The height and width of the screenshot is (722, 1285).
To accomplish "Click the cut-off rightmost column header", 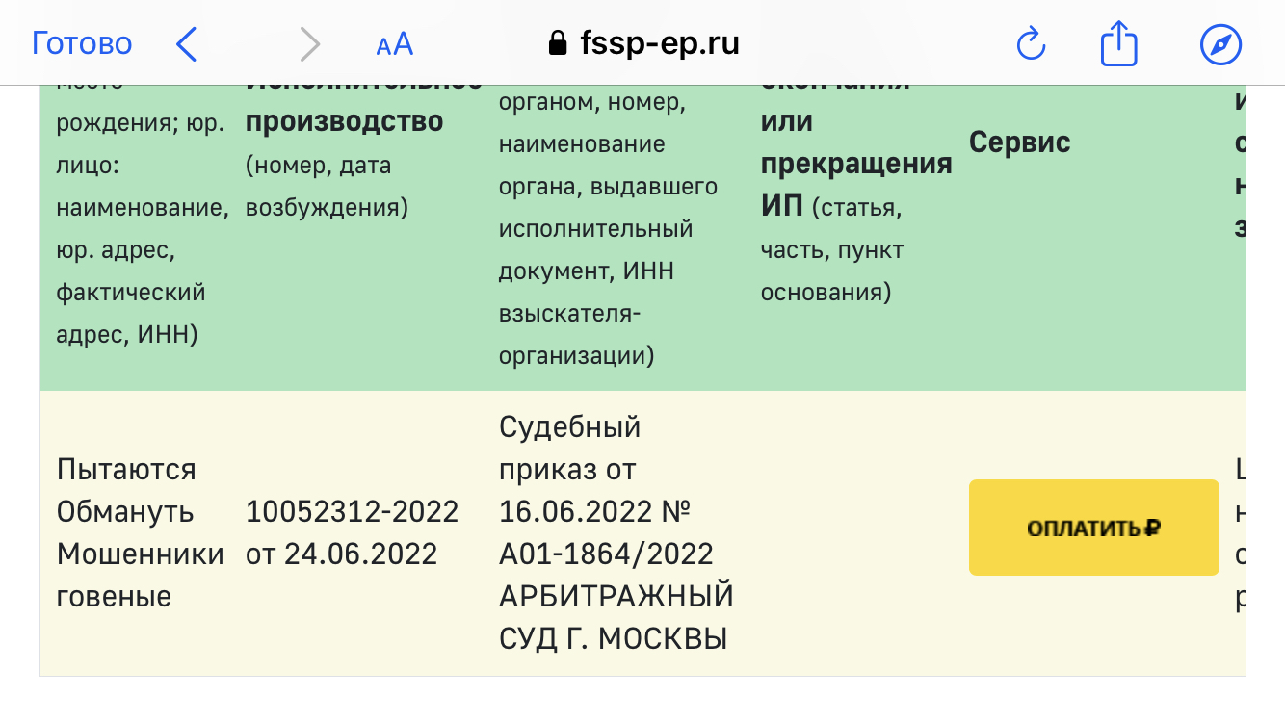I will [1240, 164].
